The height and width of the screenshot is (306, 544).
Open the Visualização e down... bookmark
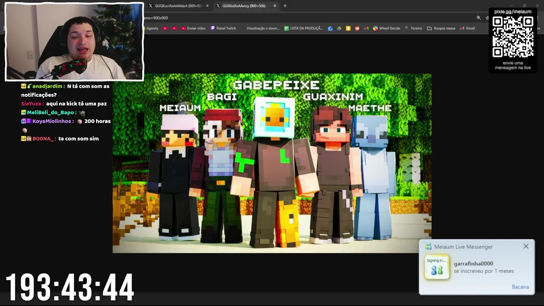(263, 28)
